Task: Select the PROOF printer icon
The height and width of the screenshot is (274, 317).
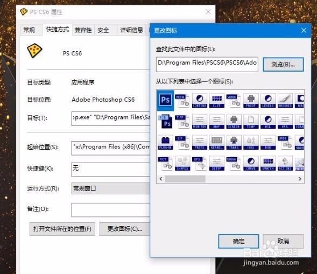Action: 251,100
